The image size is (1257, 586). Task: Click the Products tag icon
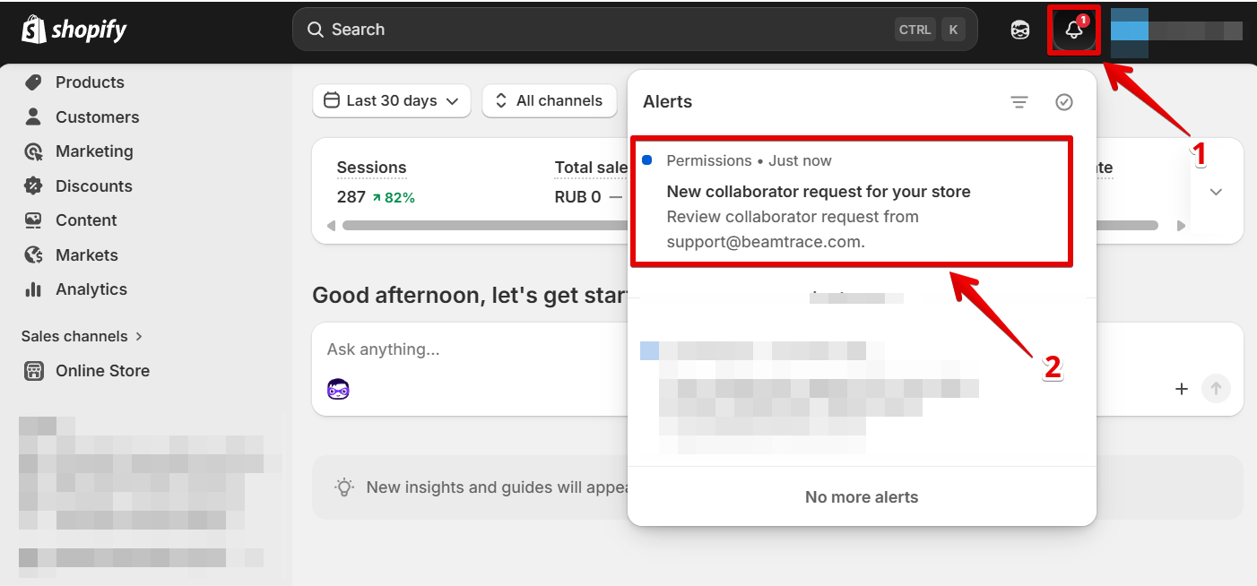33,82
